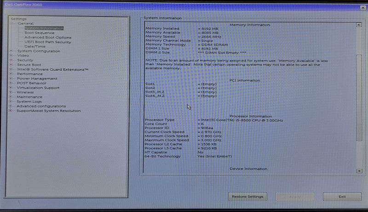Click the Restore Settings button

point(247,196)
